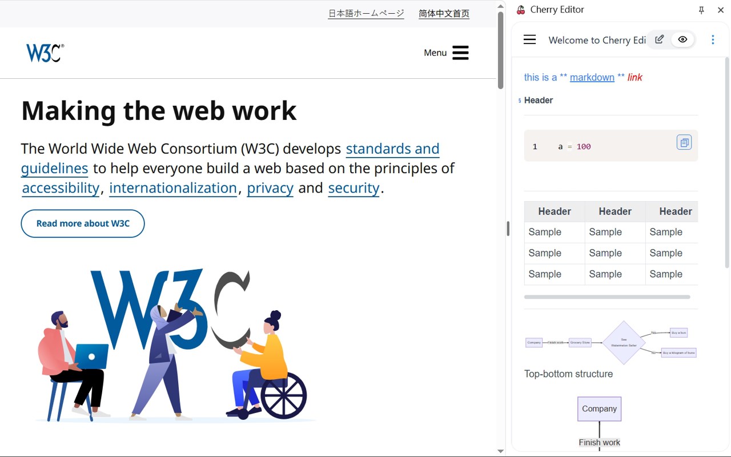Click the second Header table column

pos(615,211)
